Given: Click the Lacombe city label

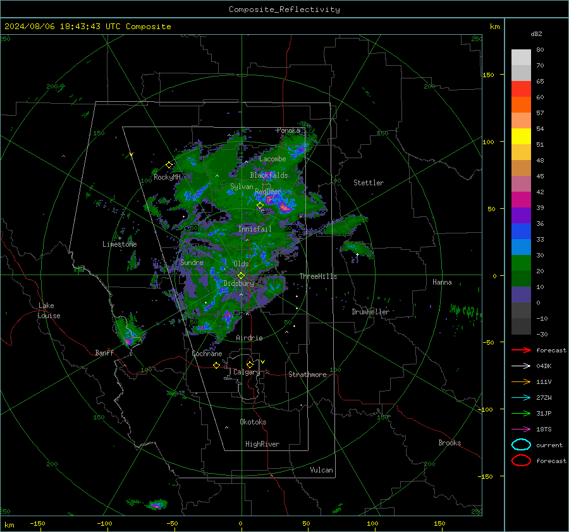Looking at the screenshot, I should coord(272,159).
